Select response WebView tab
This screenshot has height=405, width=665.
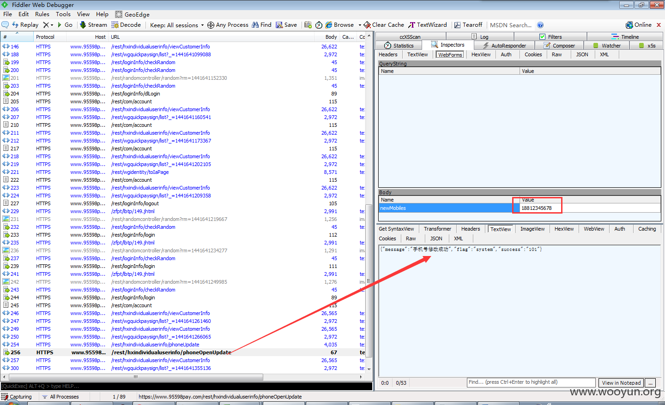[x=594, y=229]
